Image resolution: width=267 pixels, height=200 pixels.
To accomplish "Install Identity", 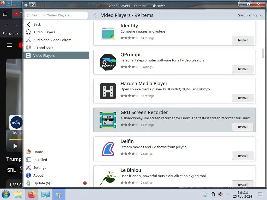I will pyautogui.click(x=242, y=40).
